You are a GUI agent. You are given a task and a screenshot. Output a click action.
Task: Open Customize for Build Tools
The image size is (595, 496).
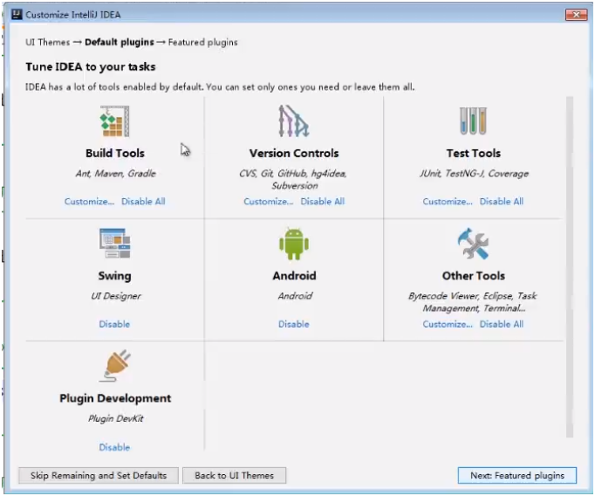pyautogui.click(x=89, y=202)
